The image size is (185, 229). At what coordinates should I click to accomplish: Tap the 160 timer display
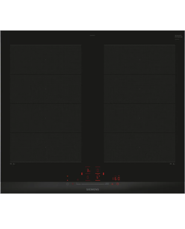pyautogui.click(x=116, y=178)
